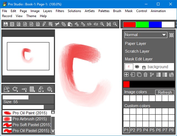This screenshot has width=177, height=136.
Task: Duplicate layer using the copy icon
Action: tap(139, 75)
